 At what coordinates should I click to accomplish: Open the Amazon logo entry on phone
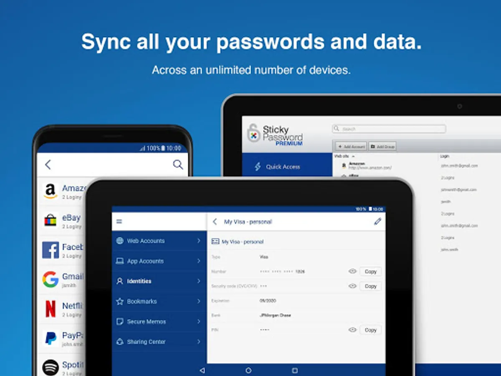point(50,192)
